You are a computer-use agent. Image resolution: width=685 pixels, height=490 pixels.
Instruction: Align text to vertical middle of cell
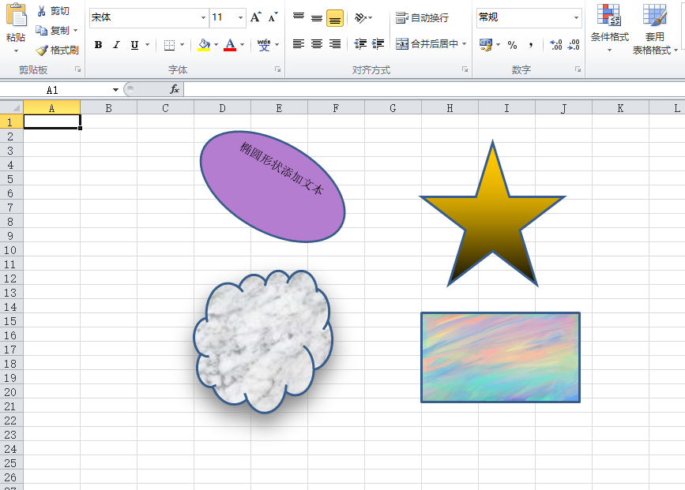point(317,17)
